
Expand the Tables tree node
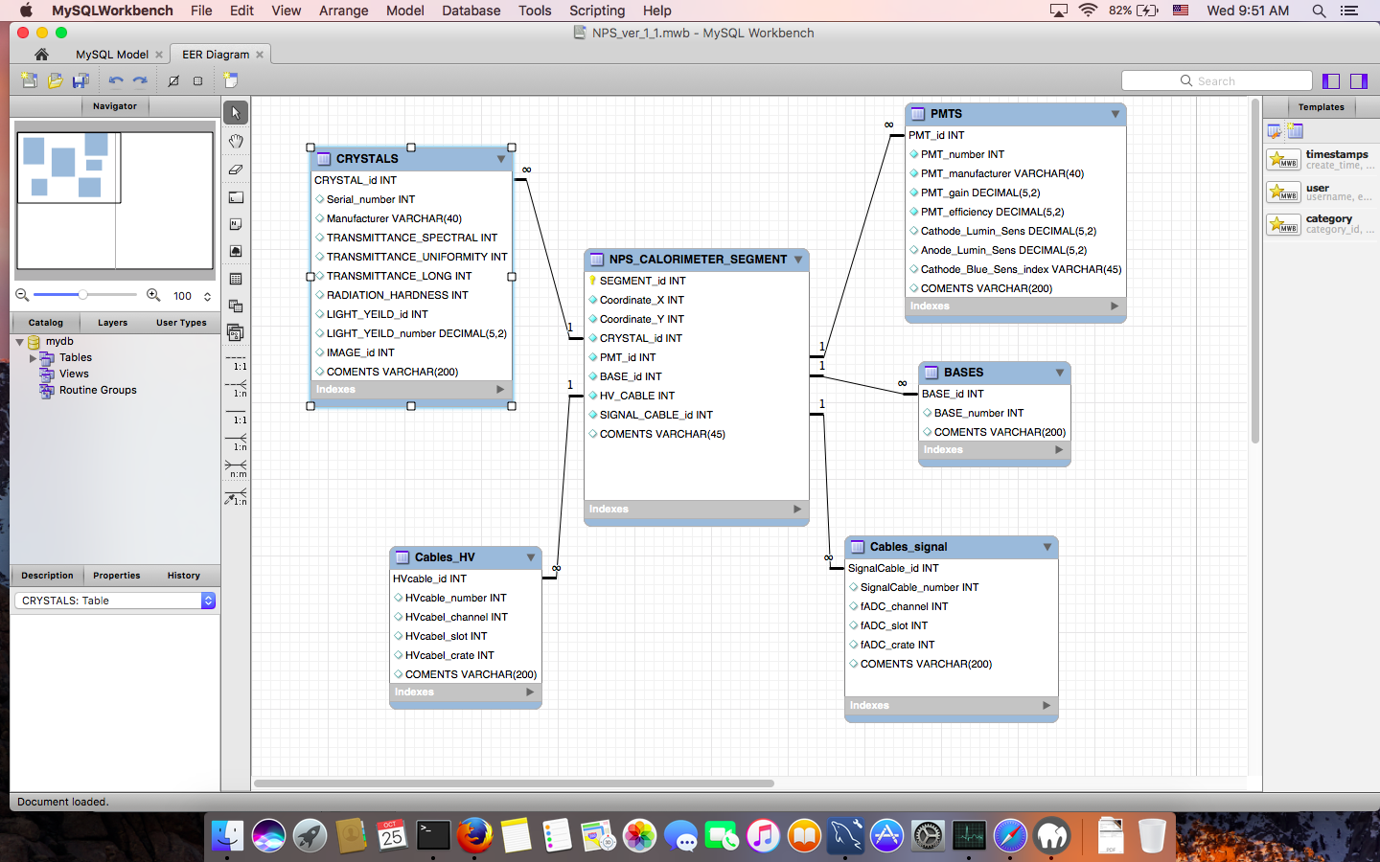tap(33, 358)
